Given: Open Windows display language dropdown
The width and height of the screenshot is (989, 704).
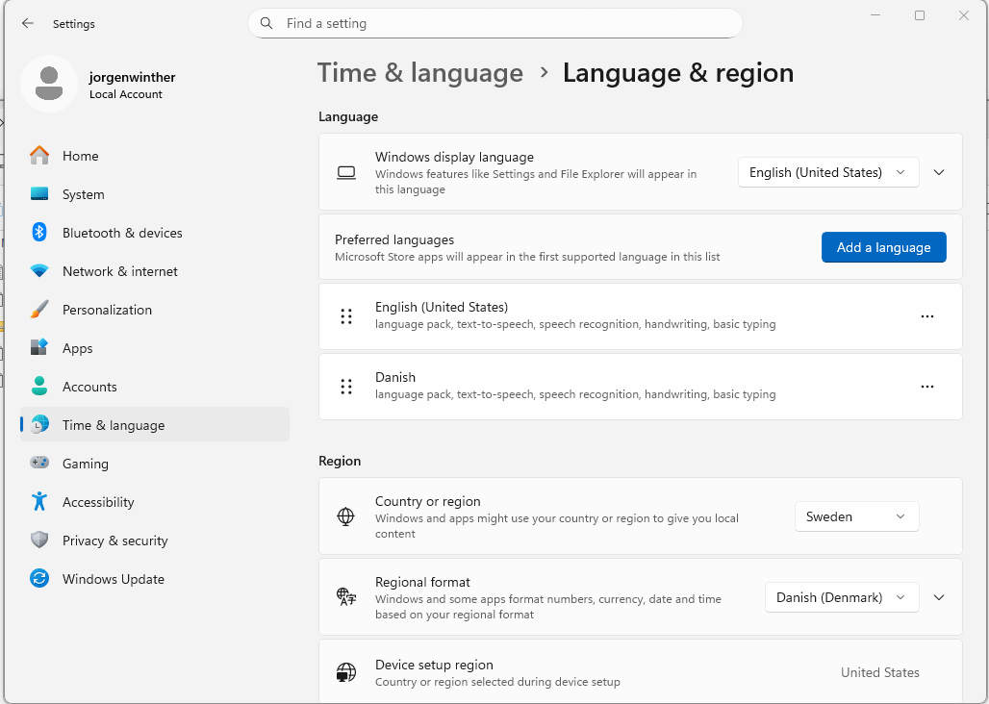Looking at the screenshot, I should 828,173.
